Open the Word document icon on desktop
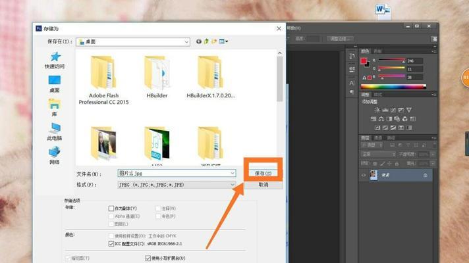The height and width of the screenshot is (263, 469). click(x=383, y=11)
